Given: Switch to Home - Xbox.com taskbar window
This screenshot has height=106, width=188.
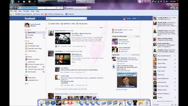Looking at the screenshot, I should 66,1.
